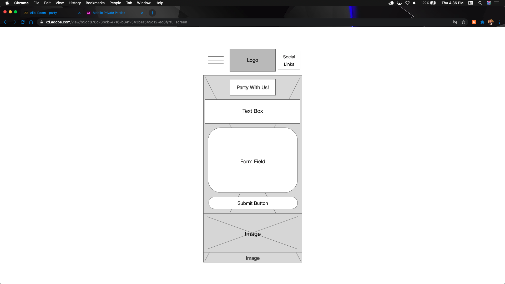Close the Mobile Private Parties tab

142,13
